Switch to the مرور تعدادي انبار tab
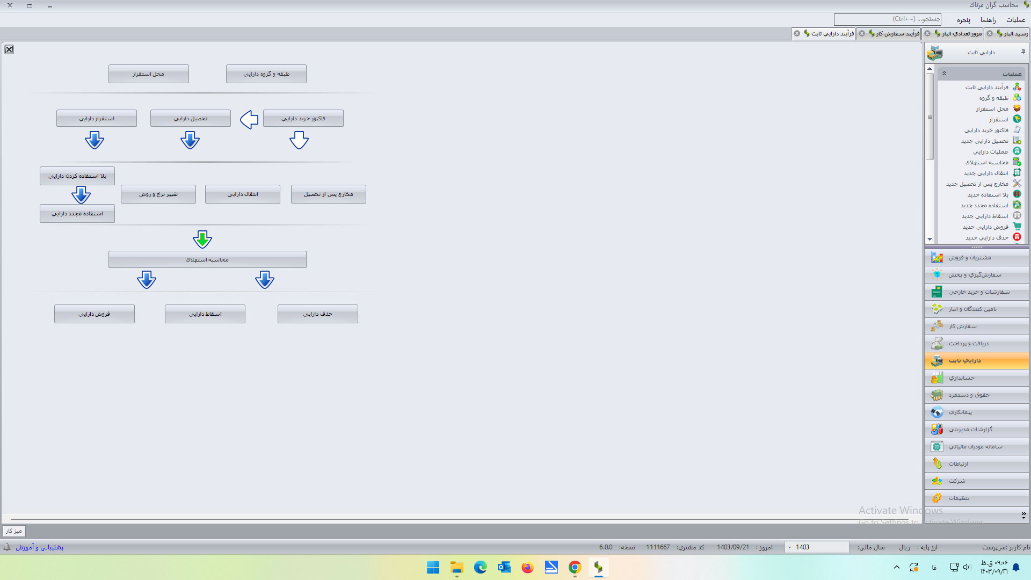This screenshot has width=1031, height=580. [x=961, y=33]
